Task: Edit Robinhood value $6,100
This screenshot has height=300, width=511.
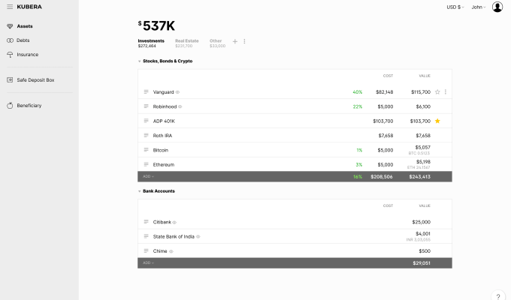Action: pos(423,106)
